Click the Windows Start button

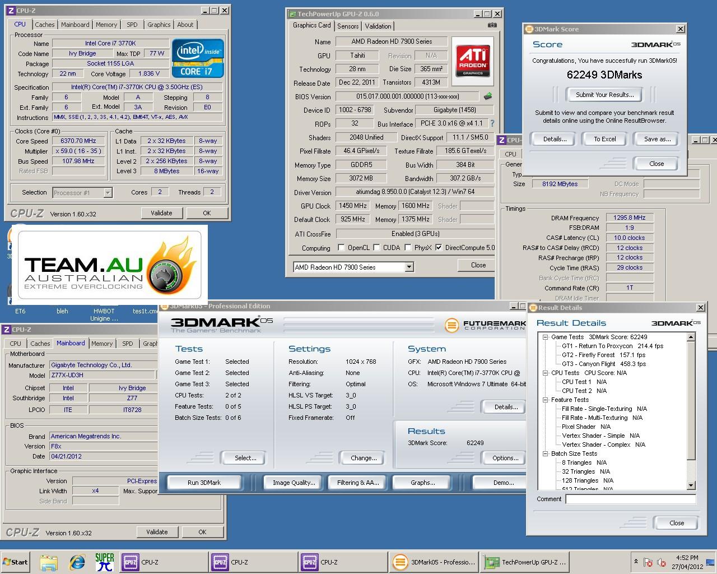(16, 562)
